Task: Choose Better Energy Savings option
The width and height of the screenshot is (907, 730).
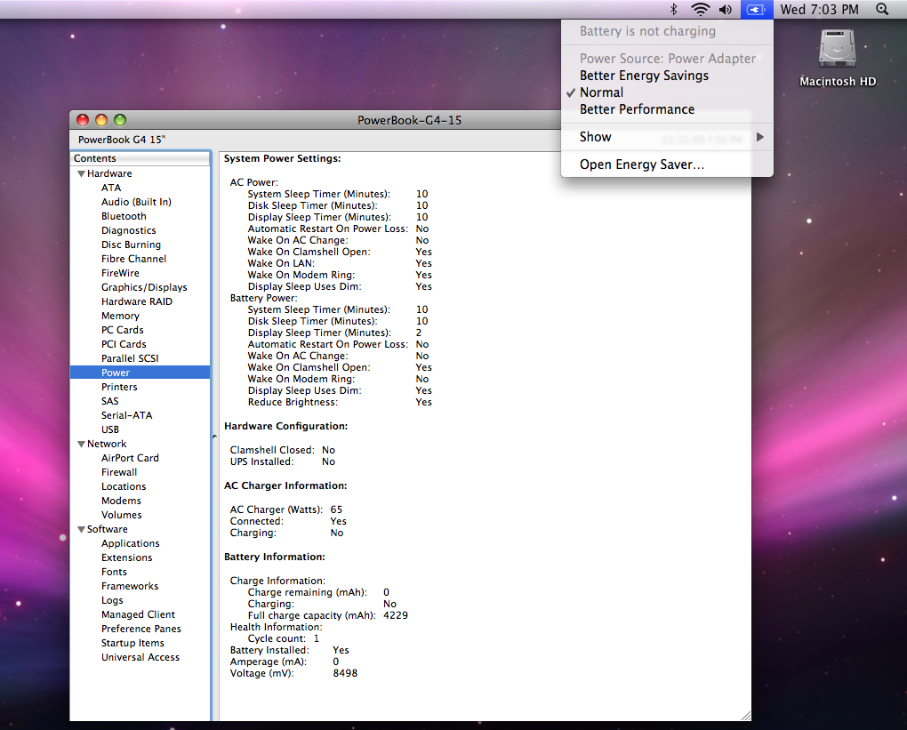Action: click(667, 76)
